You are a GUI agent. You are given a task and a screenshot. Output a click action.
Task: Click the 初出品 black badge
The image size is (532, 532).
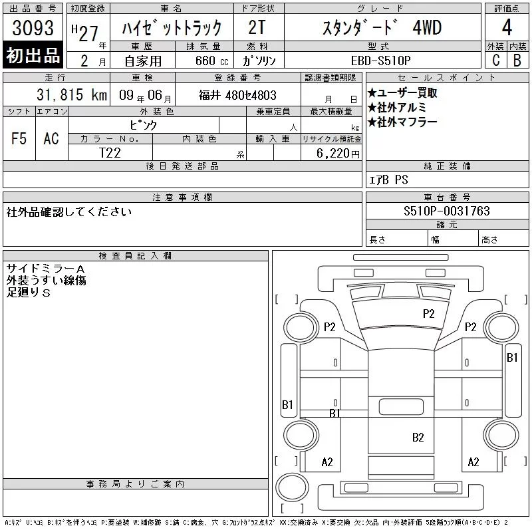[x=33, y=55]
